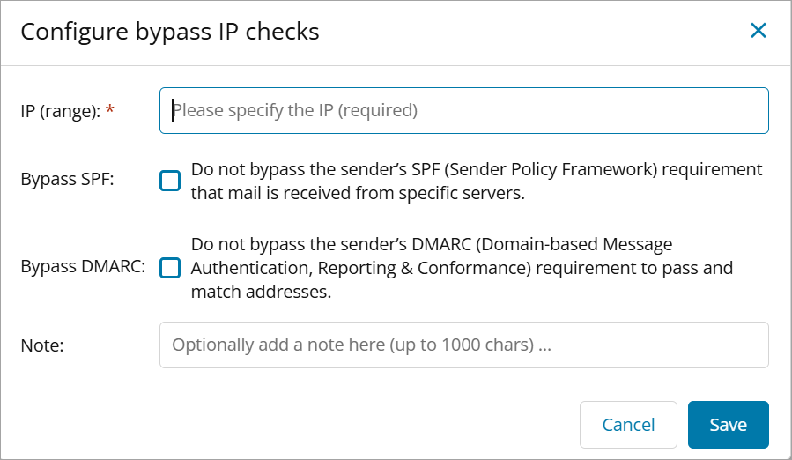Close the Configure bypass IP checks dialog
This screenshot has height=460, width=792.
click(x=758, y=32)
